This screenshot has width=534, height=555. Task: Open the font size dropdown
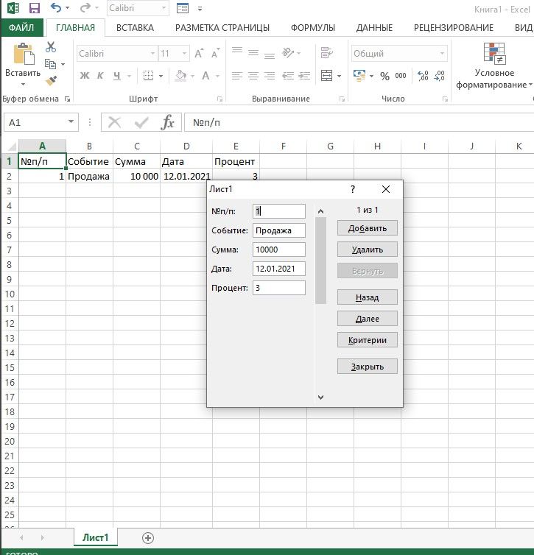coord(184,54)
